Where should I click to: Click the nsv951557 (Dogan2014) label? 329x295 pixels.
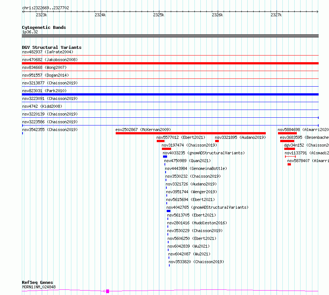(45, 75)
